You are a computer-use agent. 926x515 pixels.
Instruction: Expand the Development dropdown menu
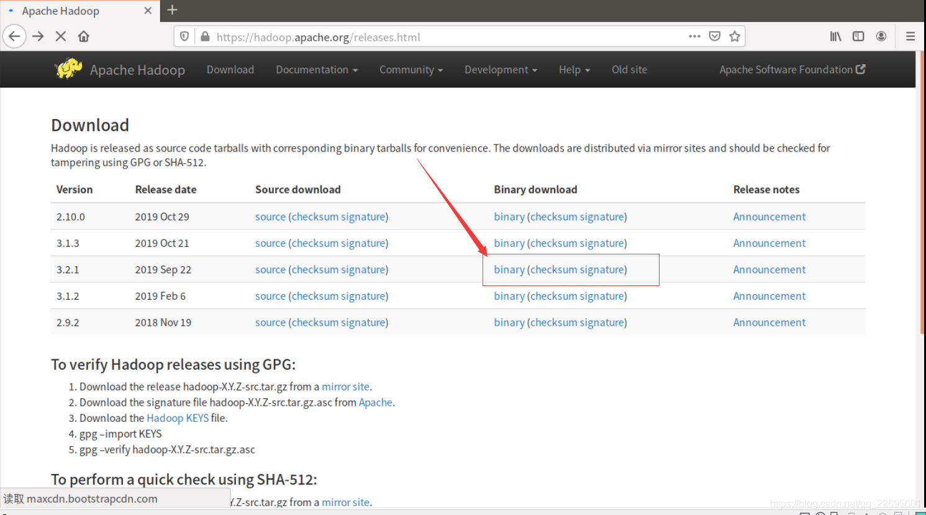[501, 69]
